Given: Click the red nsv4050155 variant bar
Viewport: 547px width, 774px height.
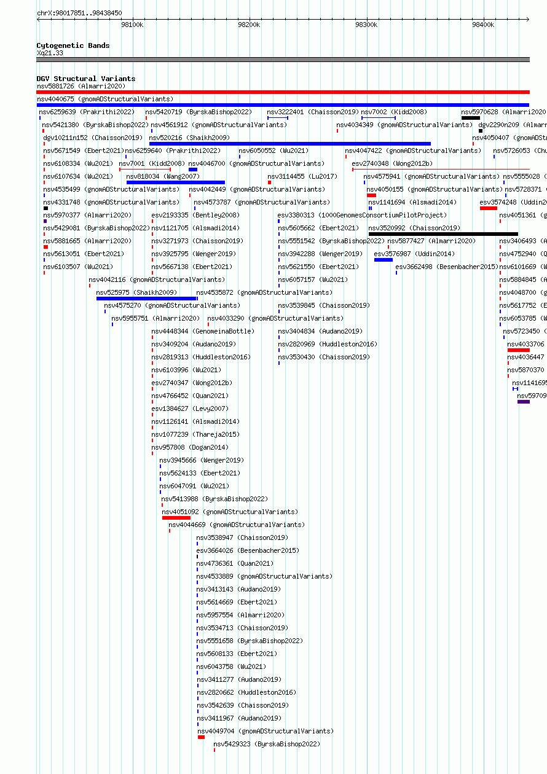Looking at the screenshot, I should (x=372, y=195).
